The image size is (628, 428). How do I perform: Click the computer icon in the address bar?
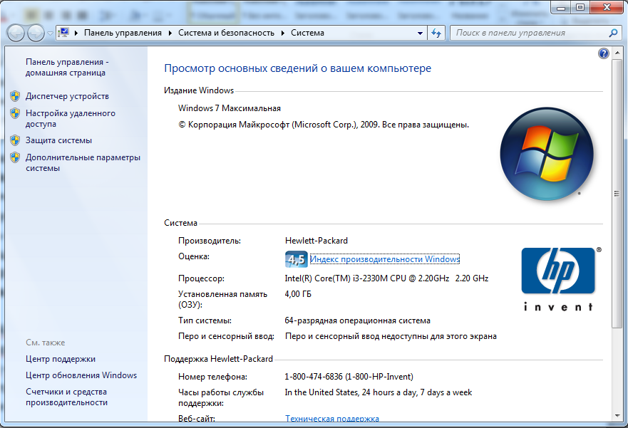click(x=63, y=33)
